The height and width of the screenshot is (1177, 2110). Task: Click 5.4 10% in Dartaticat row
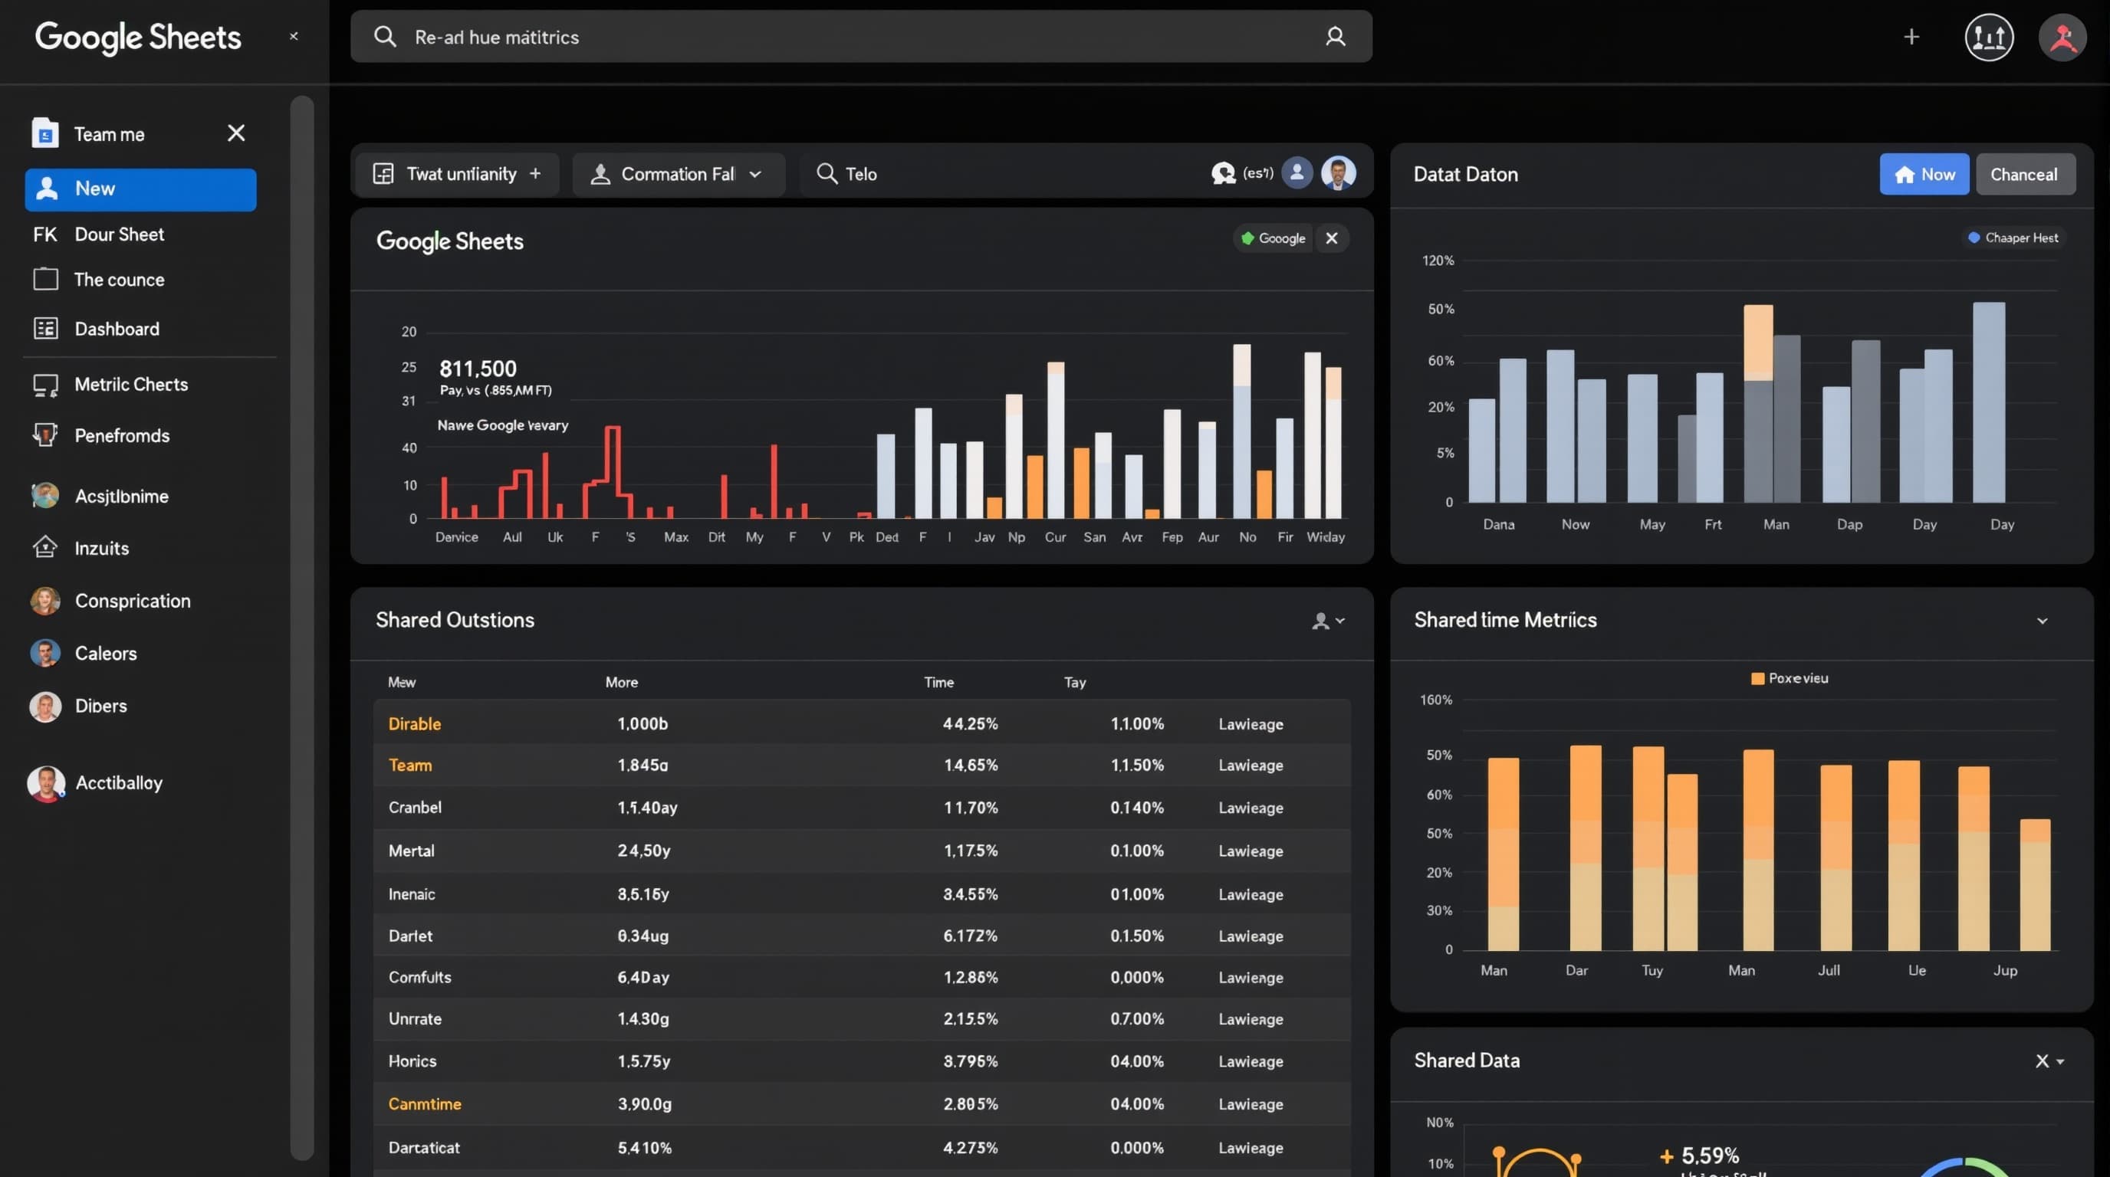point(645,1148)
